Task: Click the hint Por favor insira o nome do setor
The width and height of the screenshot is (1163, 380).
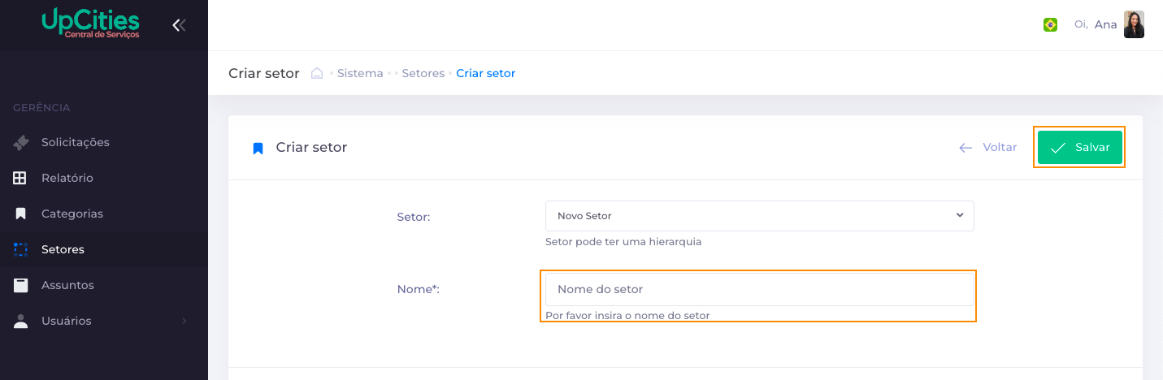Action: (627, 315)
